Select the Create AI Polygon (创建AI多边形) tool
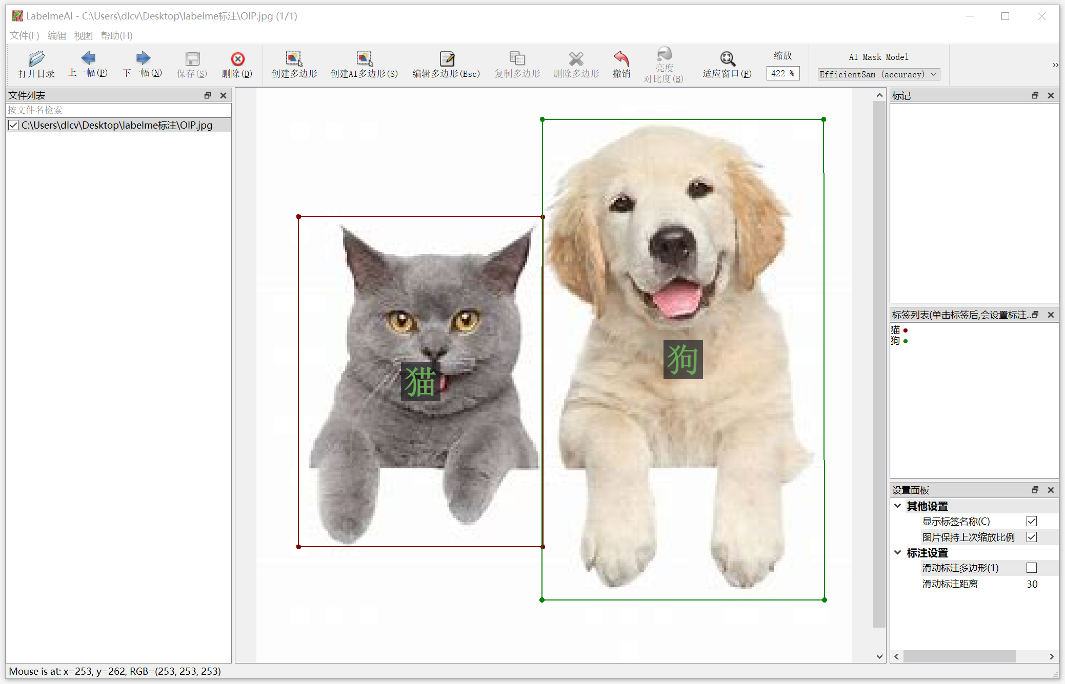This screenshot has height=684, width=1065. click(x=364, y=59)
